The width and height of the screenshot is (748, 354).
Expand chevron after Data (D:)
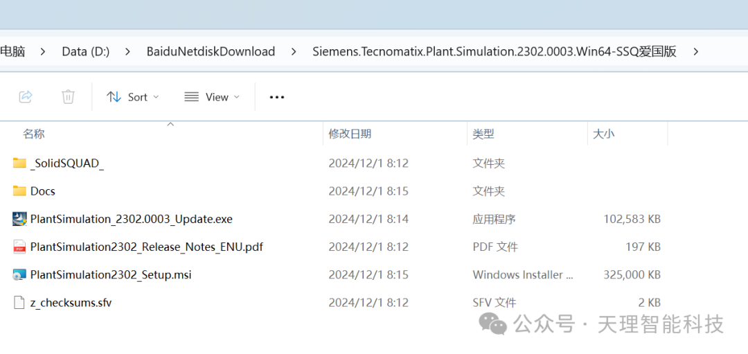coord(128,51)
